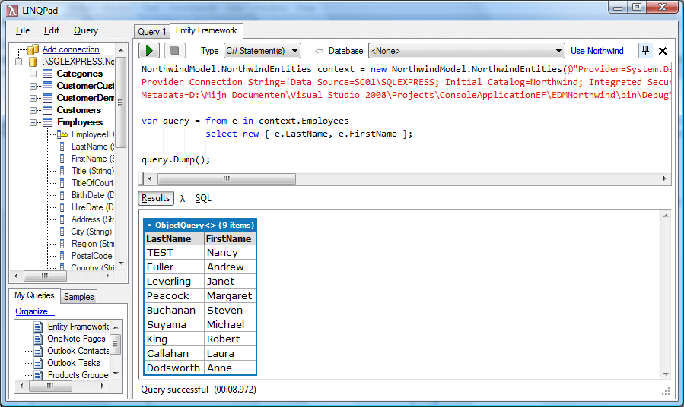Click the Outlook Contacts document icon

click(38, 351)
